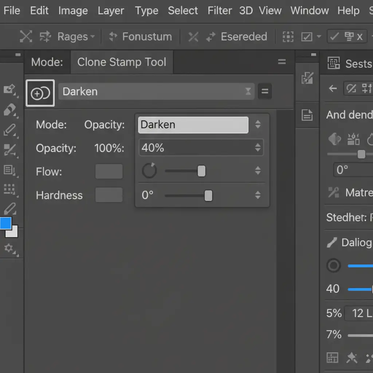This screenshot has height=373, width=373.
Task: Toggle the checkmark button in options bar
Action: point(334,36)
